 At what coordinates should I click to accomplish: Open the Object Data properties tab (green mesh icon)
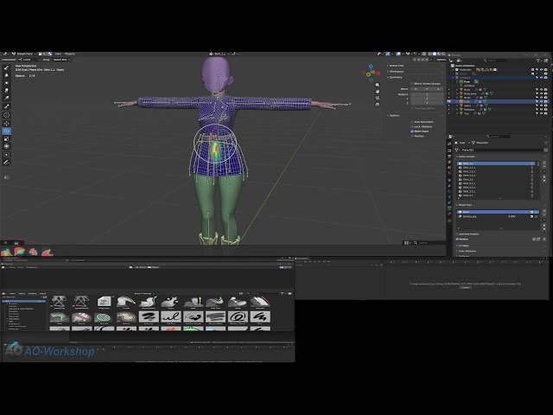pyautogui.click(x=449, y=208)
